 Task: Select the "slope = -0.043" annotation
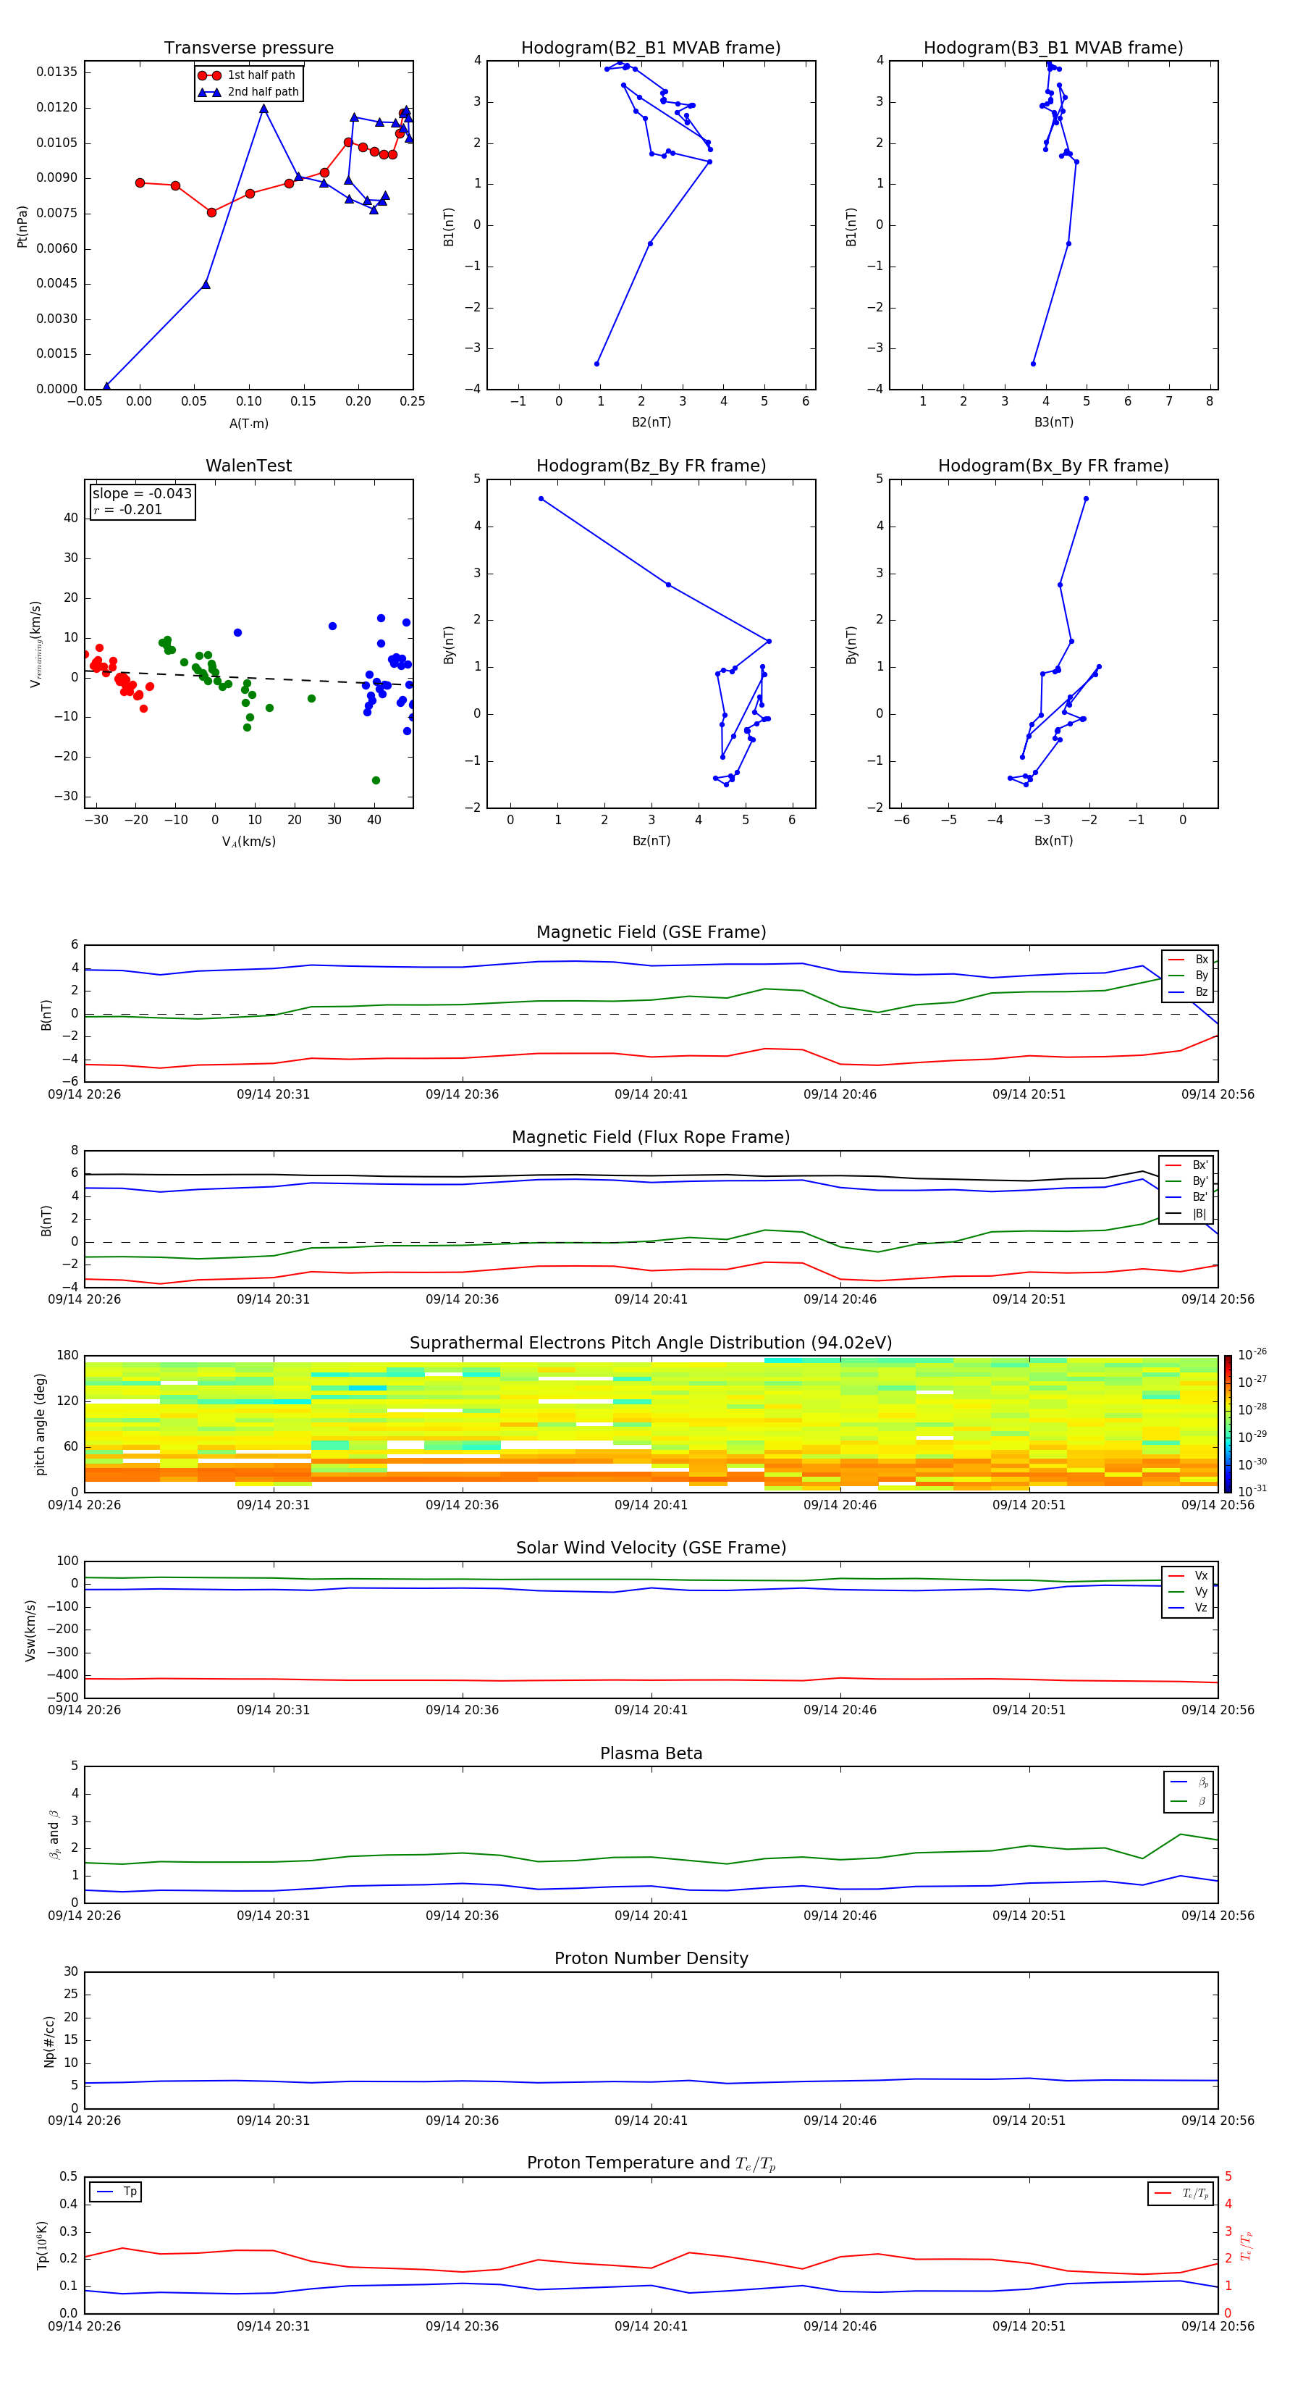(142, 494)
